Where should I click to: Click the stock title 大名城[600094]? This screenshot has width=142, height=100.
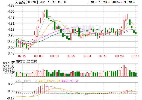[x=26, y=2]
